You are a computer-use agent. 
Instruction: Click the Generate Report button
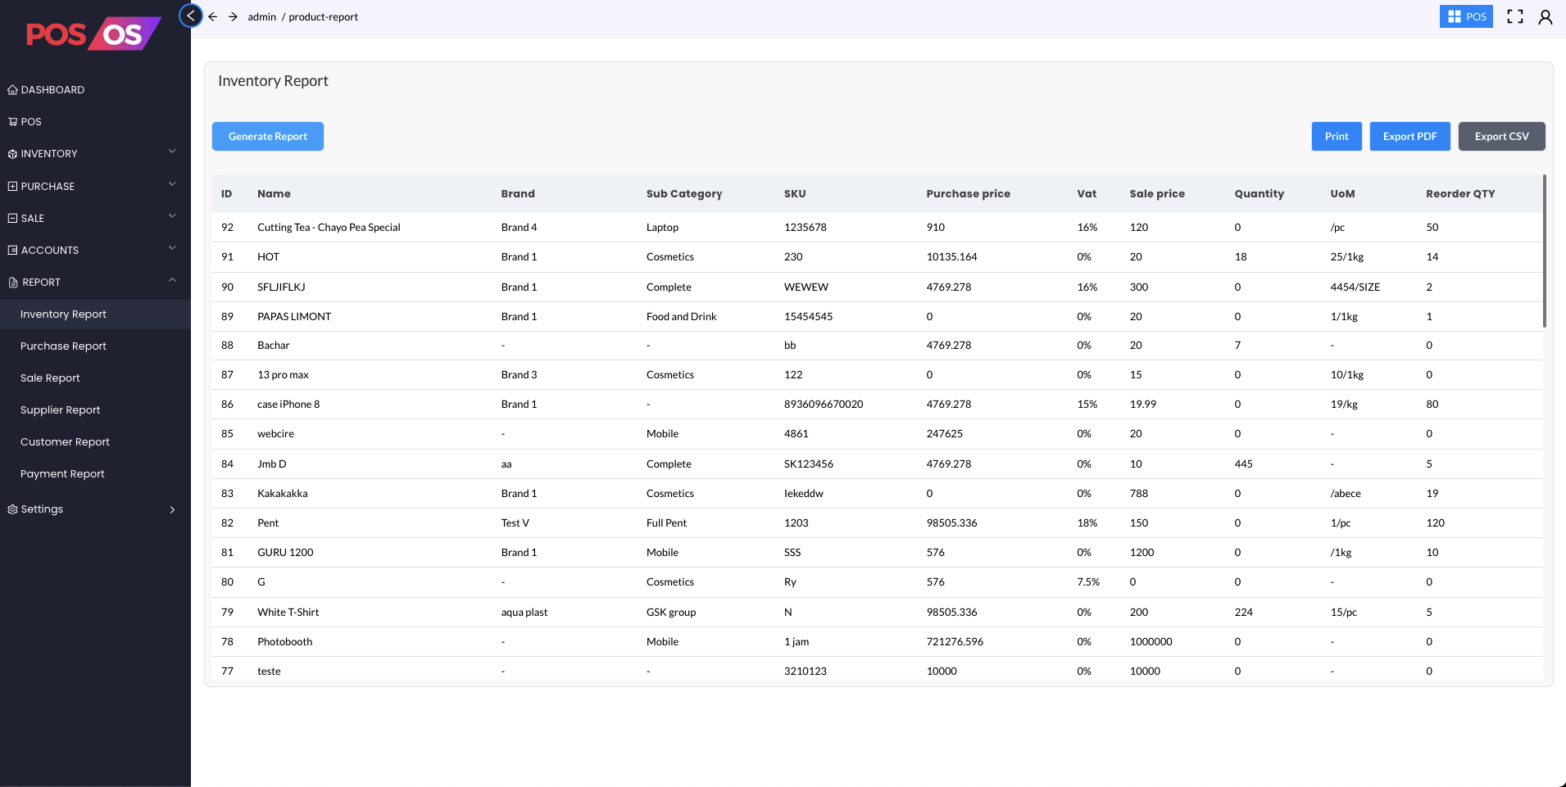click(x=268, y=137)
